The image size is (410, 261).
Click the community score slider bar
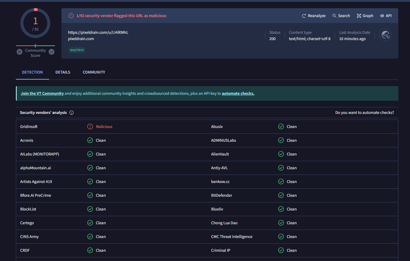(x=35, y=46)
